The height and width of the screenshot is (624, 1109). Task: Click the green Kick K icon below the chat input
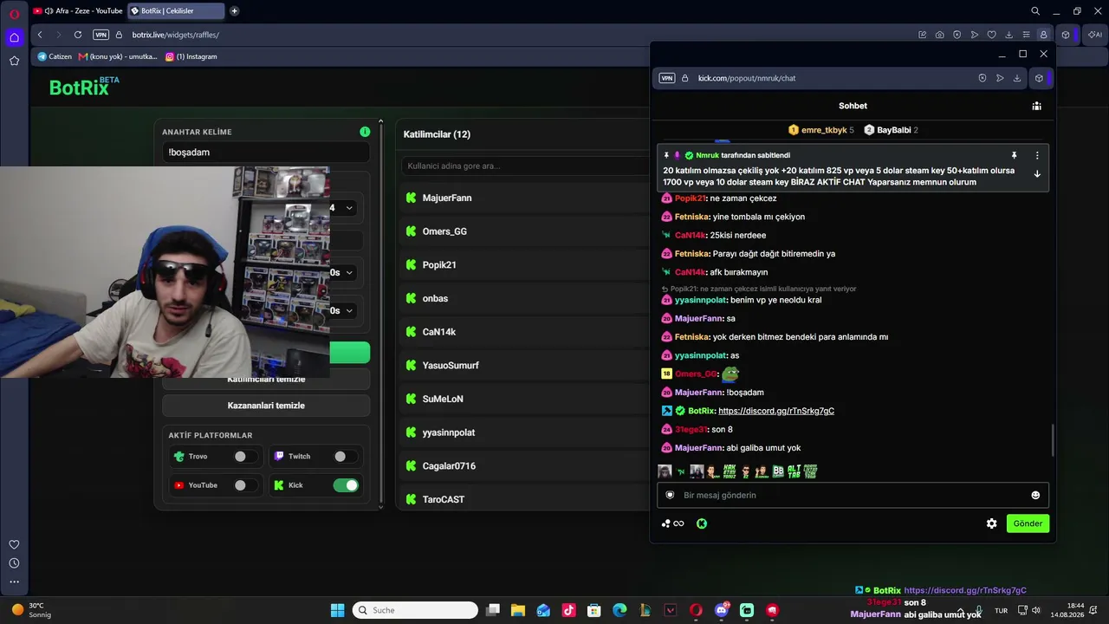click(x=702, y=523)
